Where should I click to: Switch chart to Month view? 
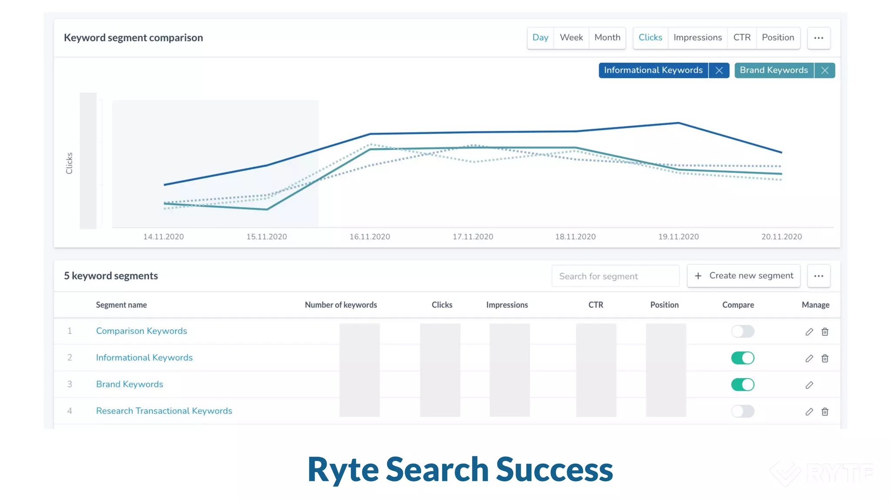tap(607, 38)
